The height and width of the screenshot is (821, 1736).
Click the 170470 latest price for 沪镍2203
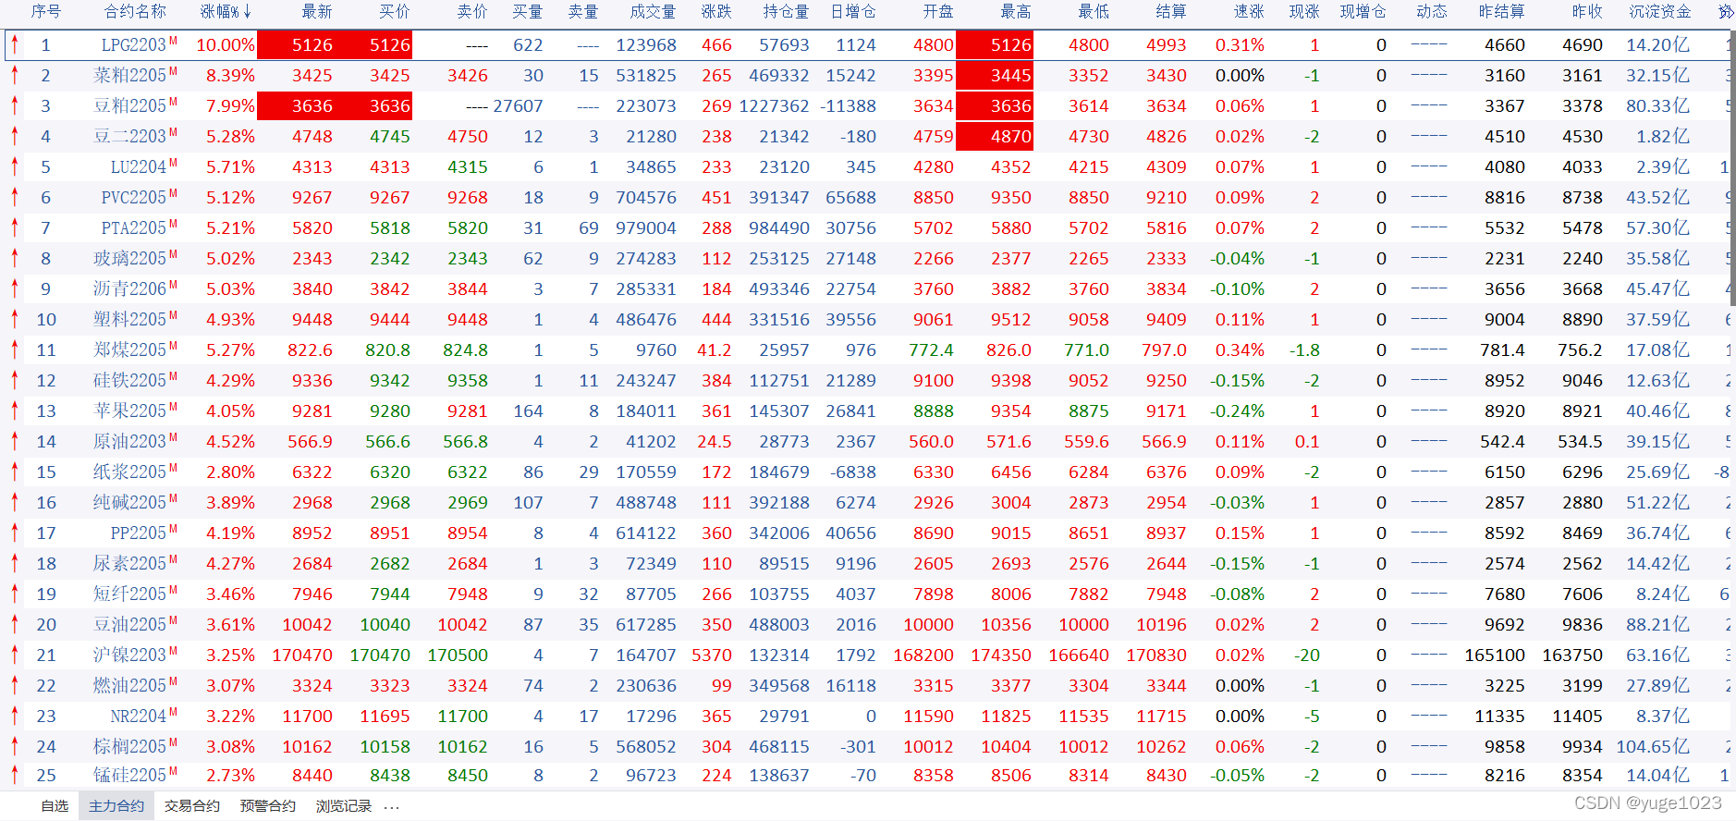point(302,656)
